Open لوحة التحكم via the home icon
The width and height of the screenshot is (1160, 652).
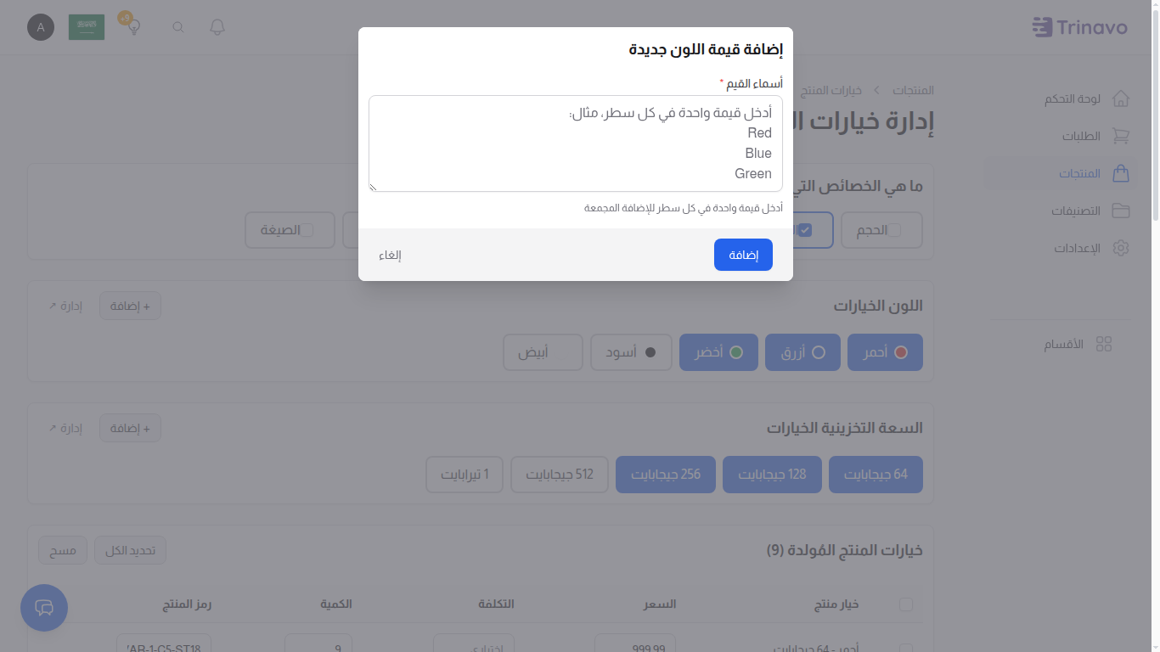point(1121,98)
